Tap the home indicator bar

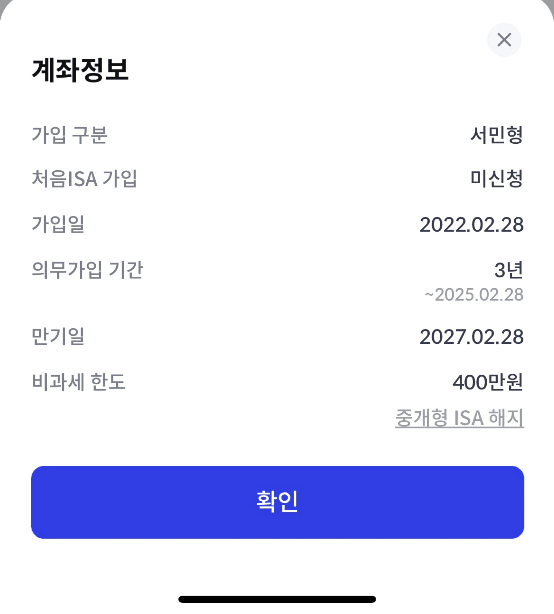[x=277, y=599]
